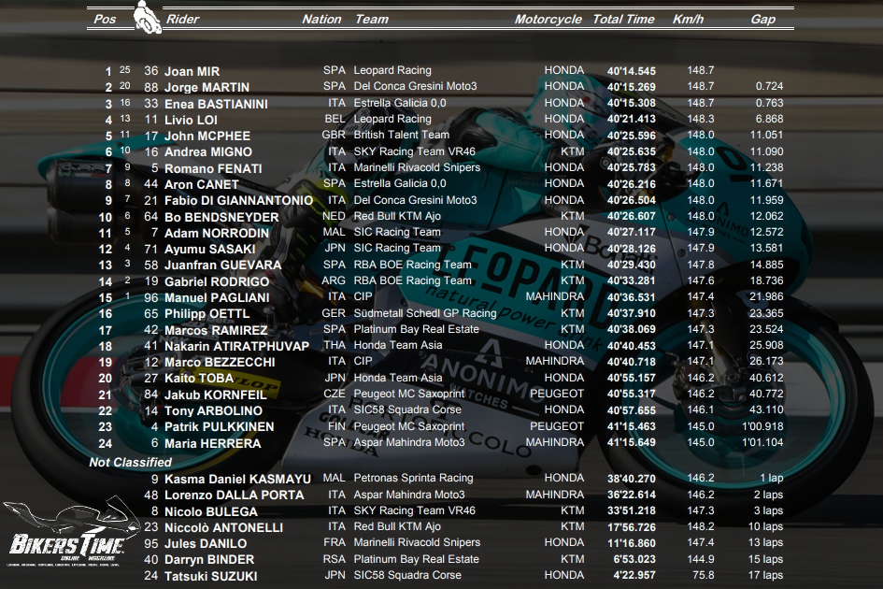
Task: Click rider name Patrik PULKKINEN
Action: (219, 427)
